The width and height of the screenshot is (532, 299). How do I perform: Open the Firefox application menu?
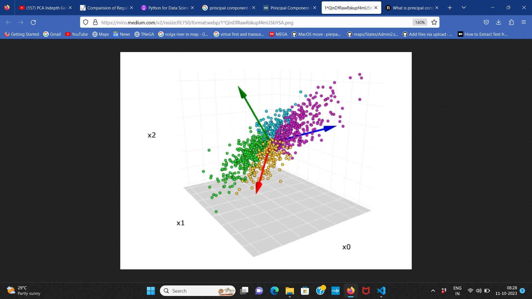coord(524,22)
